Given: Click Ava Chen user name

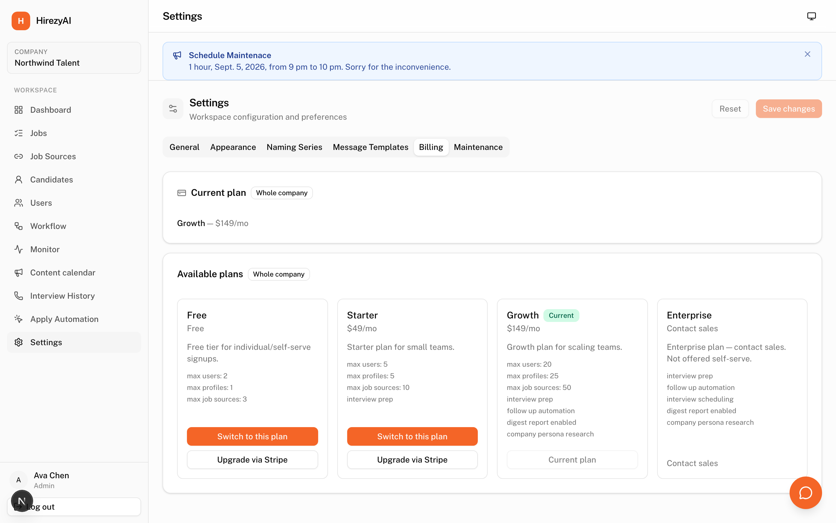Looking at the screenshot, I should pyautogui.click(x=51, y=476).
